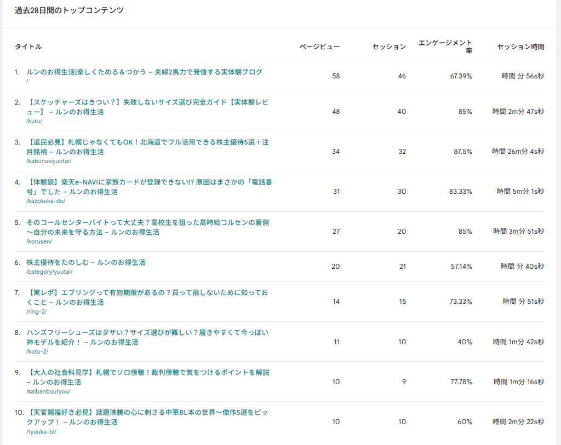
Task: Open the ルンのお得生活 homepage title link
Action: click(x=144, y=72)
